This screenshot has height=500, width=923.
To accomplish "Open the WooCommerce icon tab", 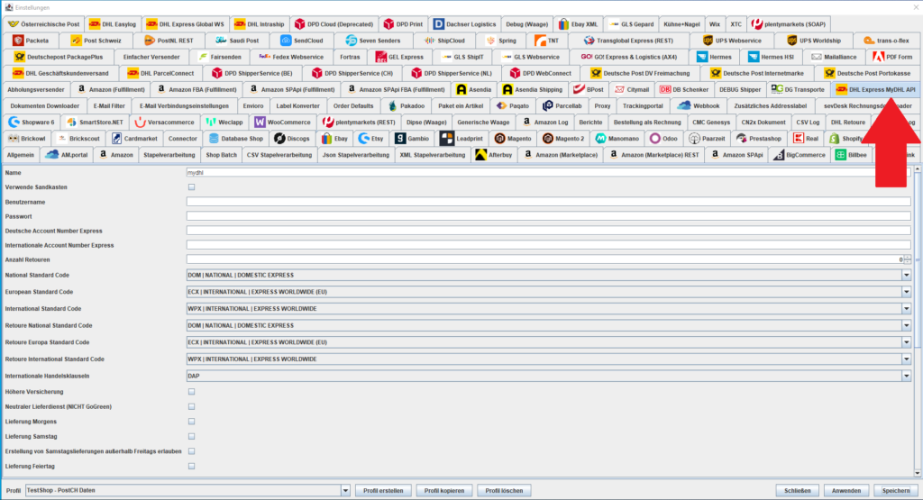I will [260, 123].
